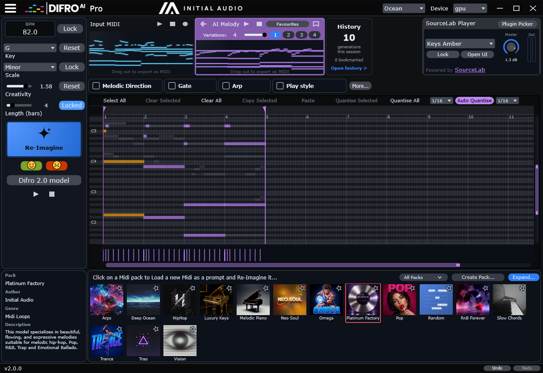Screen dimensions: 543x373
Task: Check the Play style option
Action: (x=280, y=86)
